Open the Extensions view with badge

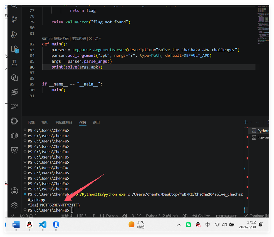pyautogui.click(x=15, y=49)
